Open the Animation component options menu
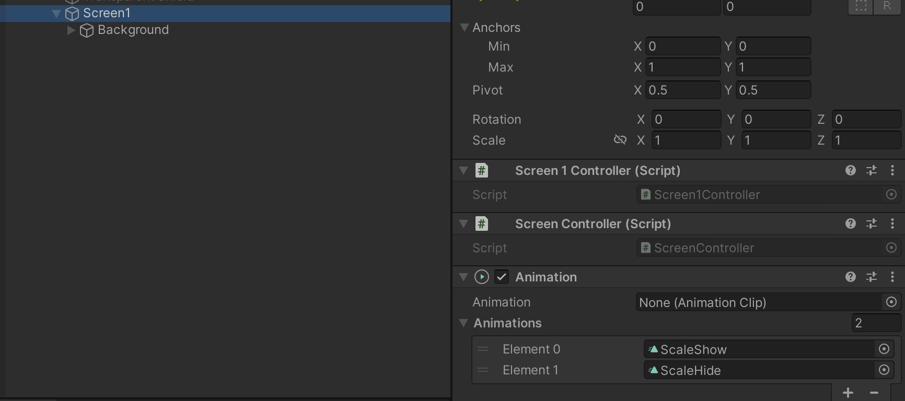 [892, 277]
